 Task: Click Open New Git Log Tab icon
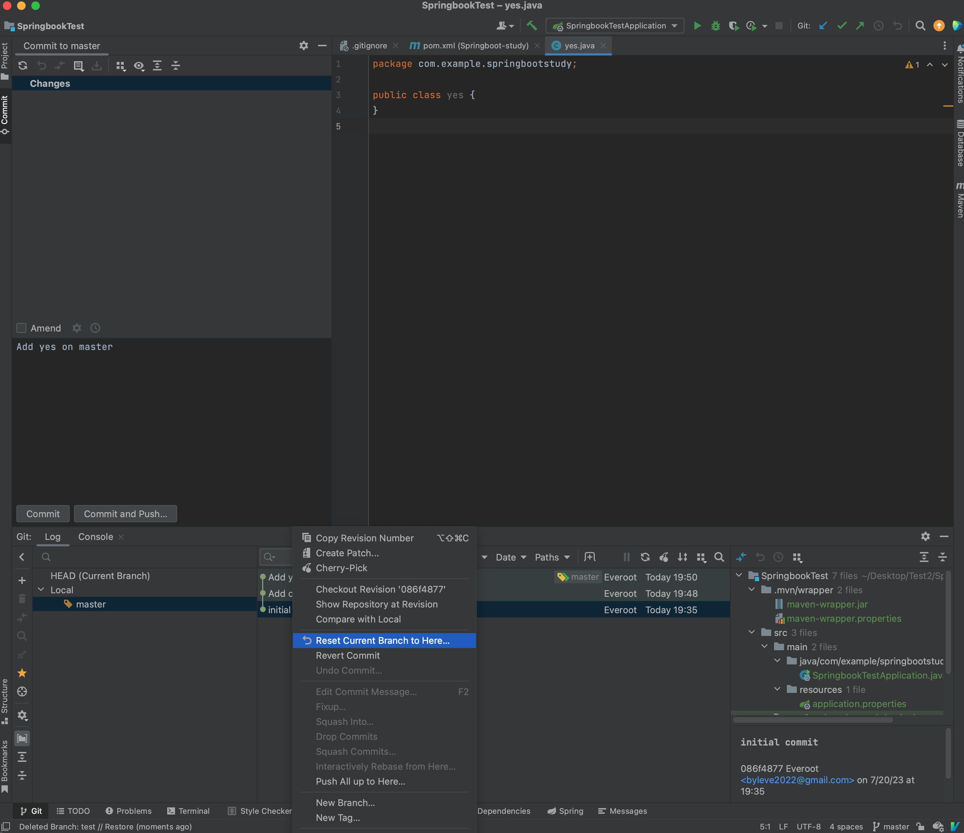coord(589,557)
